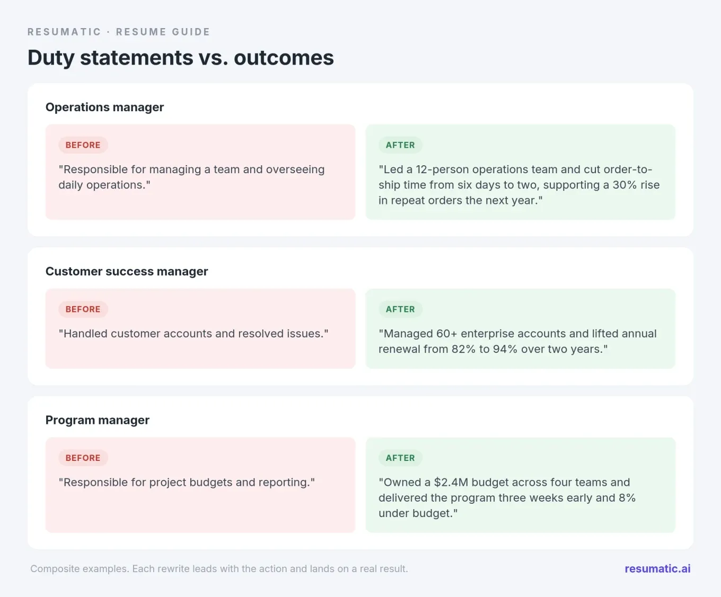Screen dimensions: 721x597
Task: Click the 'Led a 12-person operations team' quote
Action: pyautogui.click(x=519, y=185)
